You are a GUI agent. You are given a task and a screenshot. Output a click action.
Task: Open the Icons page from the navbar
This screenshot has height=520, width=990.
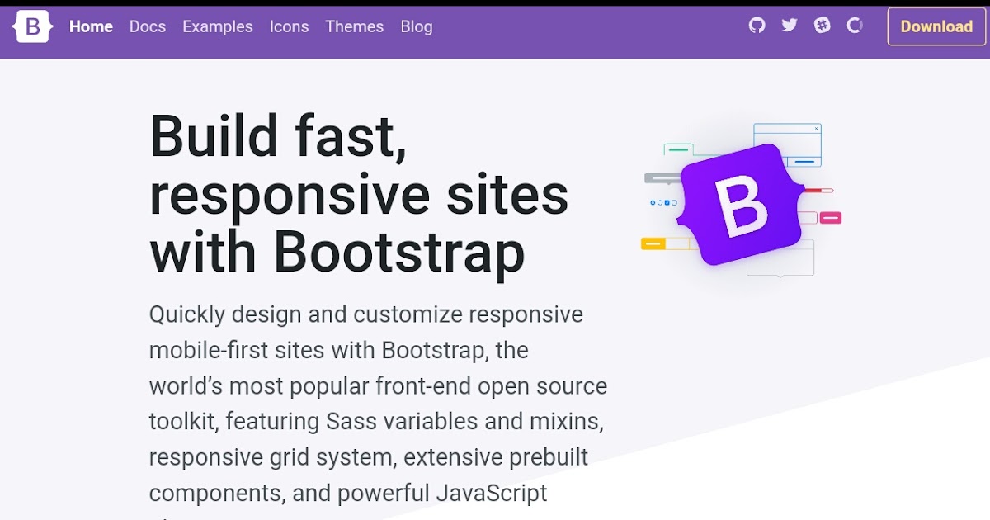290,26
